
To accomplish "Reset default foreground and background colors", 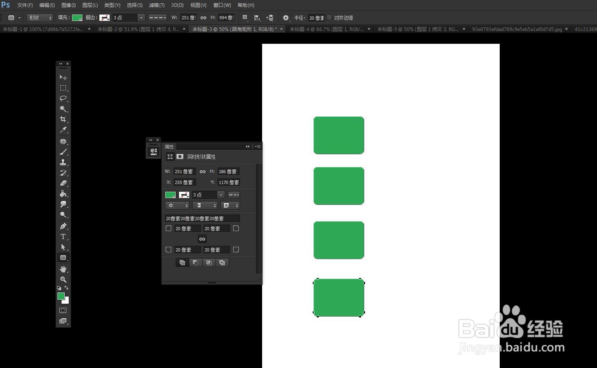I will (x=59, y=288).
